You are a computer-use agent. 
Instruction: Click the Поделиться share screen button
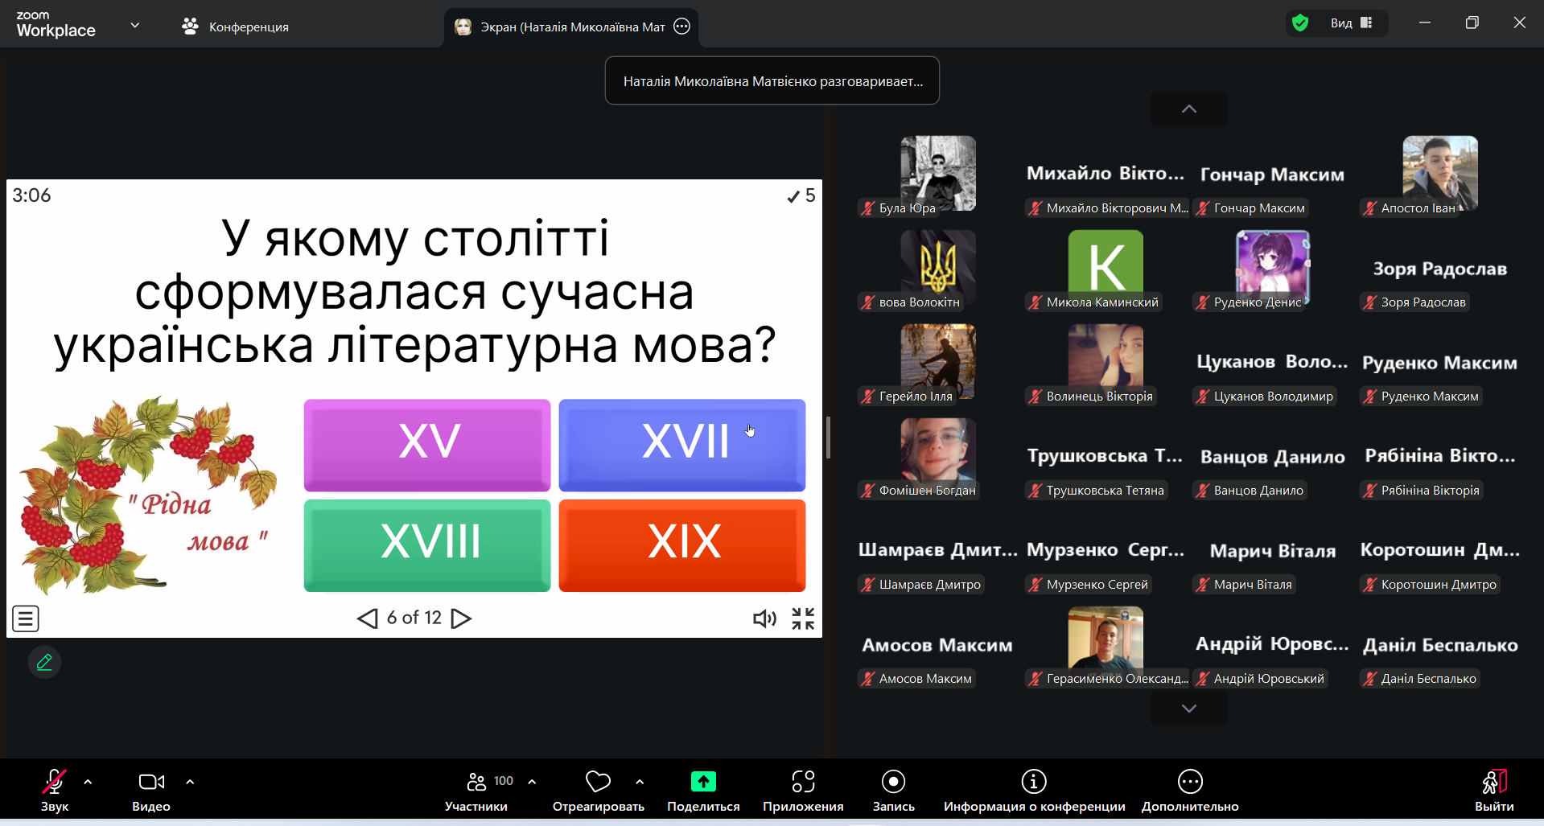click(703, 791)
